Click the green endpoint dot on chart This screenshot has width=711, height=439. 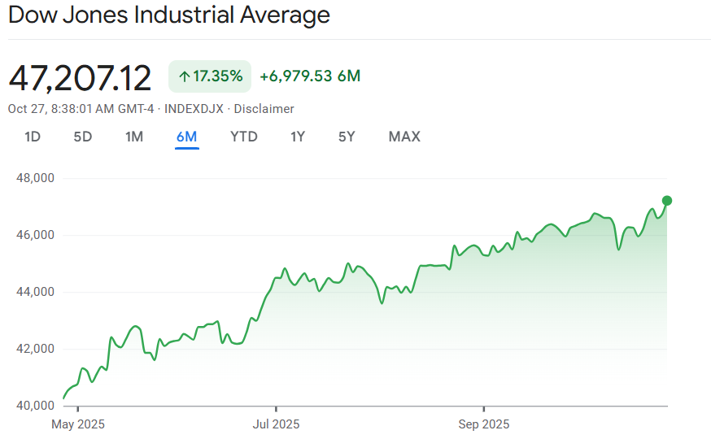[667, 201]
